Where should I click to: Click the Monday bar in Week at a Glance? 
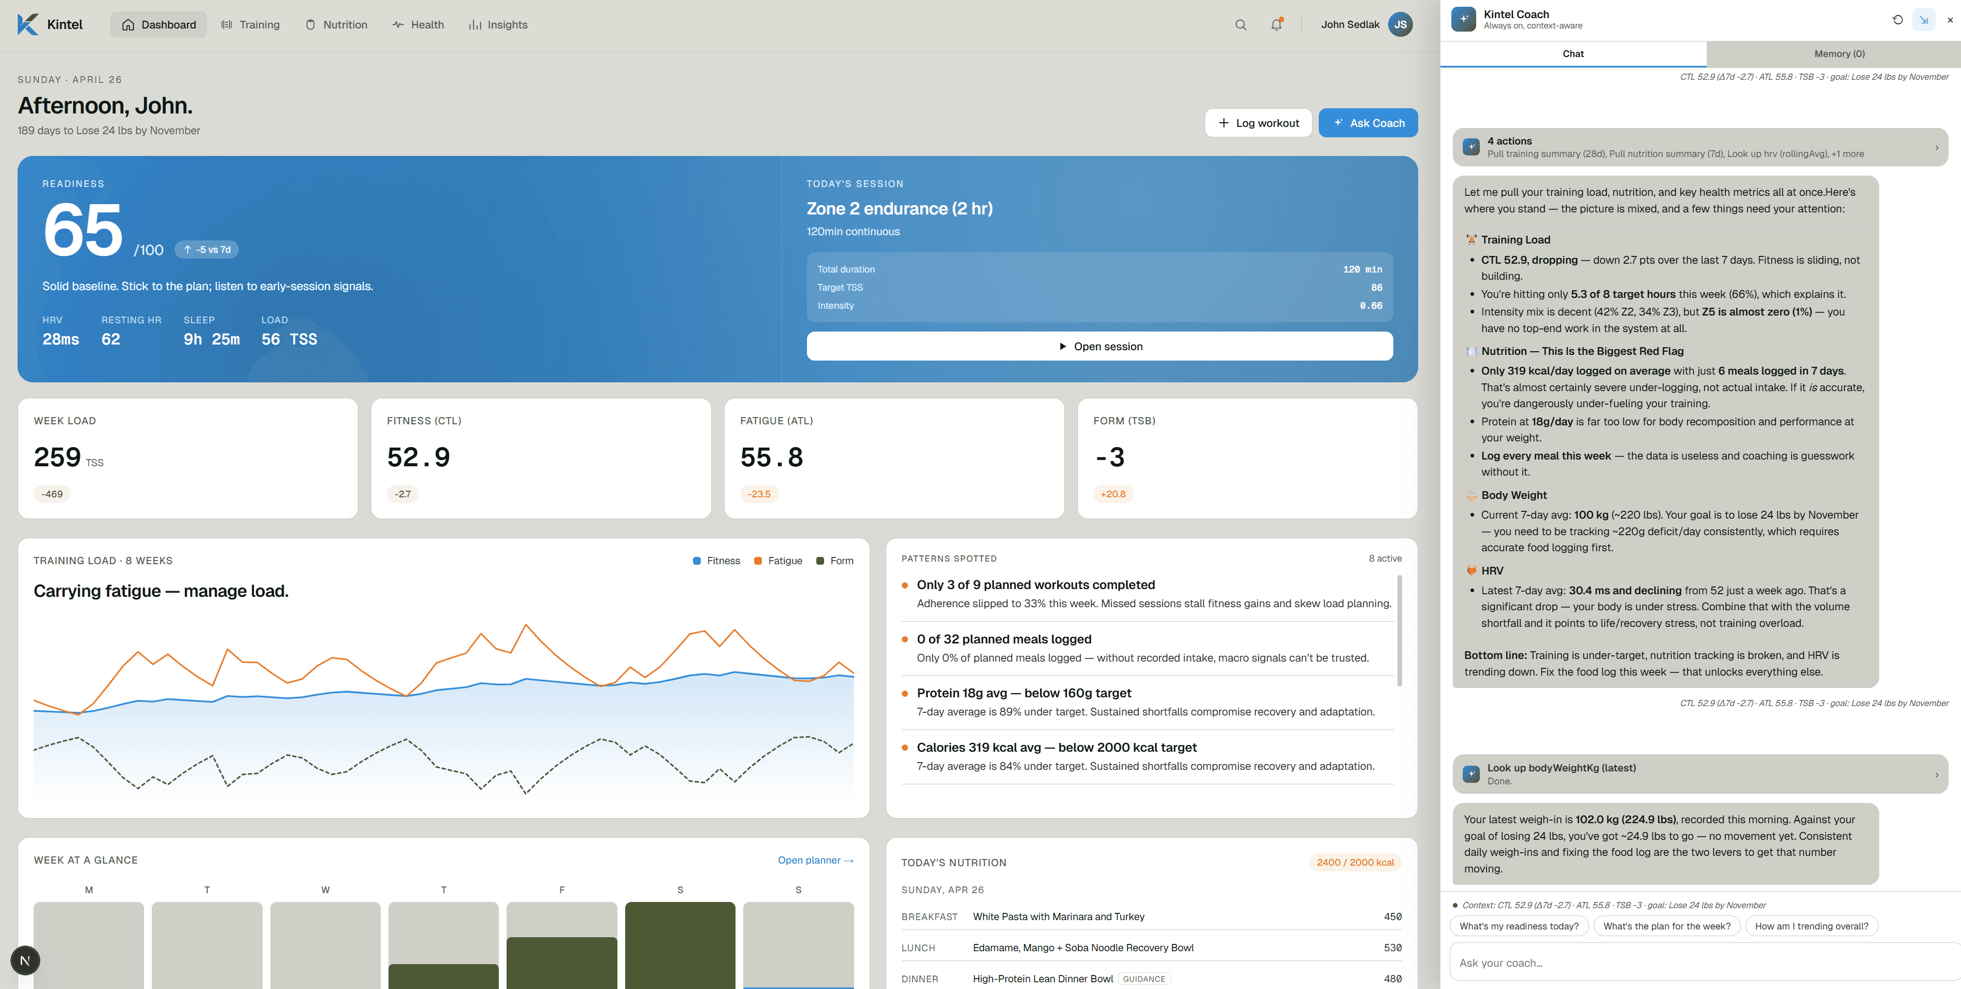pos(88,945)
